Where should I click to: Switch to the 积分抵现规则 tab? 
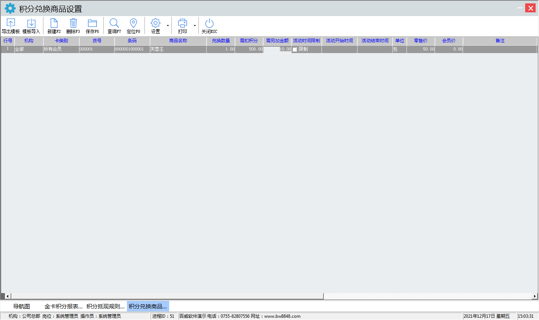(105, 307)
